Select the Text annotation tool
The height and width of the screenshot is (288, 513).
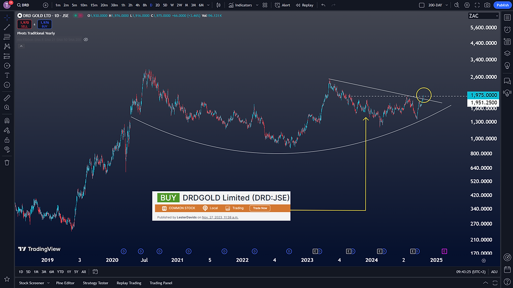point(7,75)
